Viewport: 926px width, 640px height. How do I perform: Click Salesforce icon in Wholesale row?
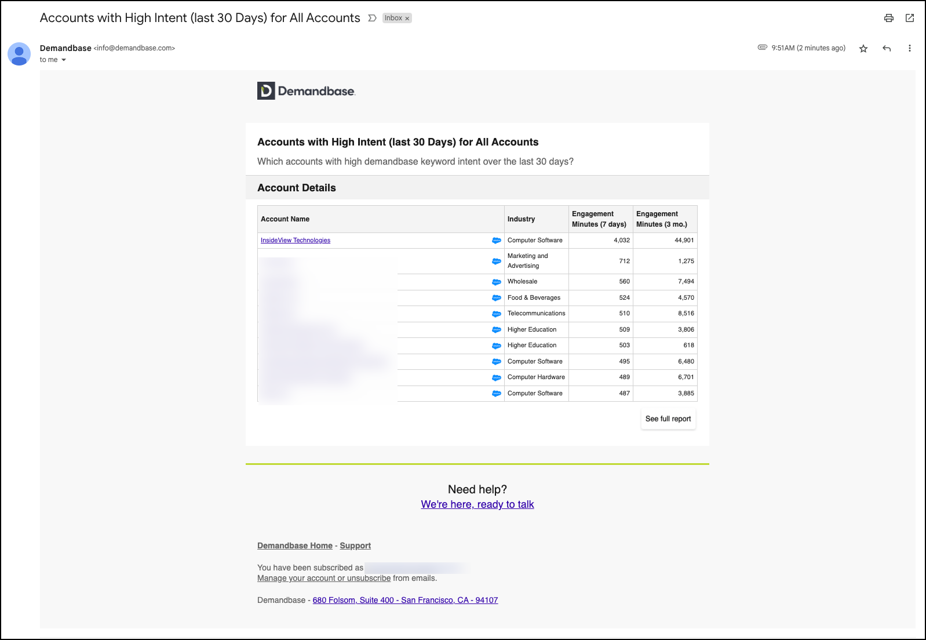point(497,282)
